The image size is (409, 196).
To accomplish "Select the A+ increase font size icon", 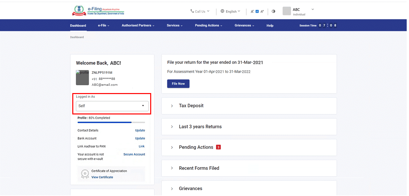I will click(x=262, y=11).
